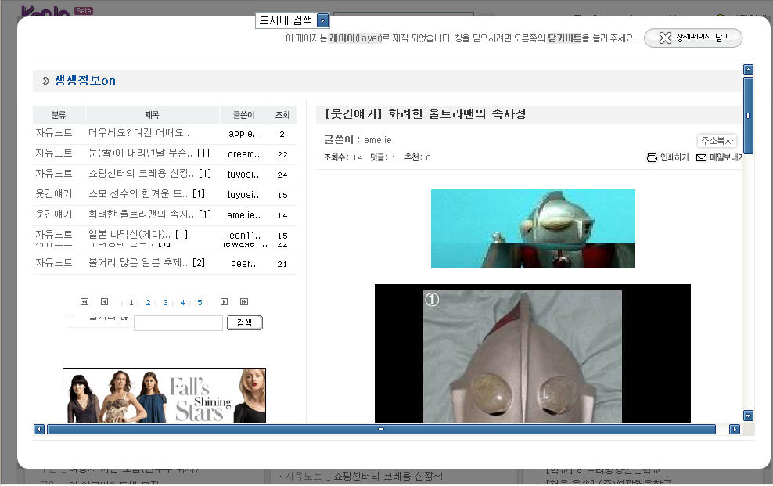Image resolution: width=773 pixels, height=486 pixels.
Task: Open page 5 of the list
Action: tap(200, 302)
